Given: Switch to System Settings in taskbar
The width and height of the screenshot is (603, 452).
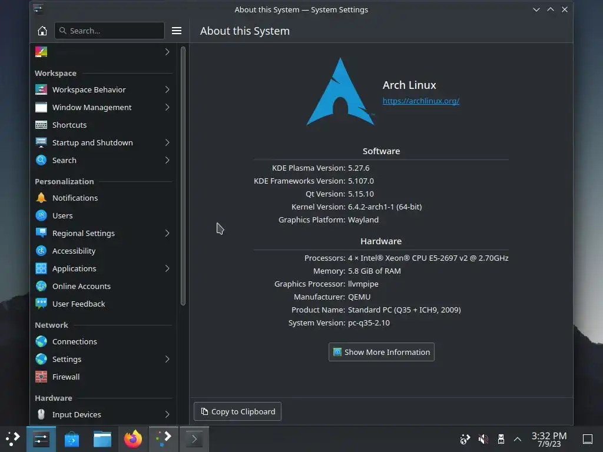Looking at the screenshot, I should (41, 439).
